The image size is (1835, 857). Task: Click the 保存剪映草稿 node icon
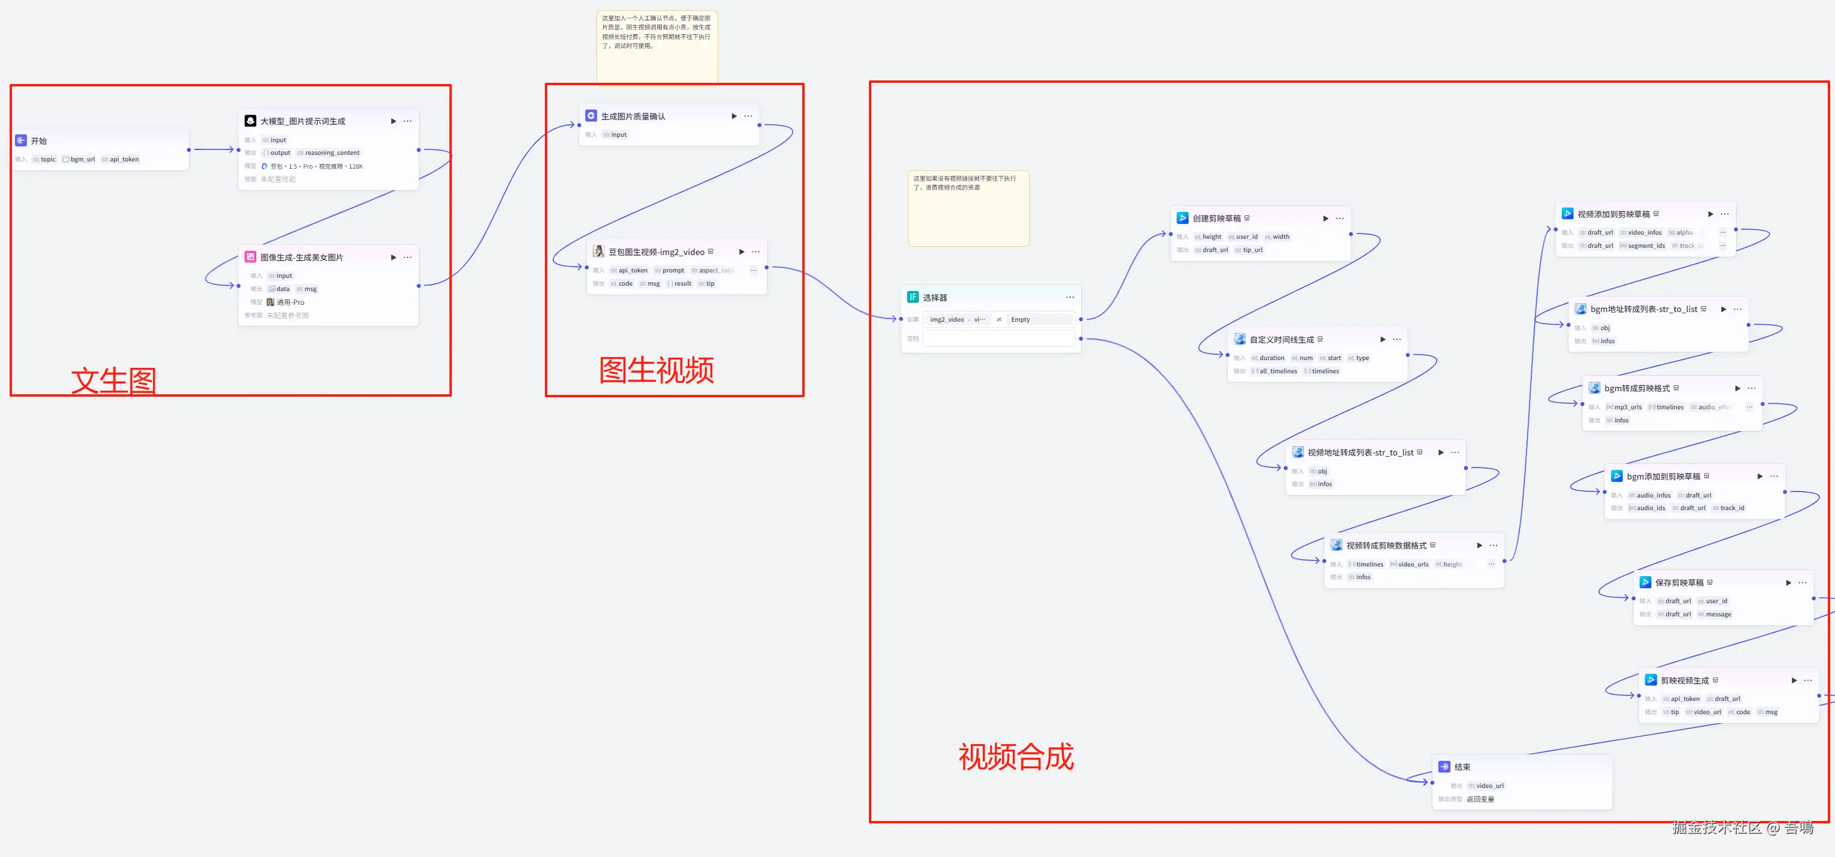pos(1645,582)
